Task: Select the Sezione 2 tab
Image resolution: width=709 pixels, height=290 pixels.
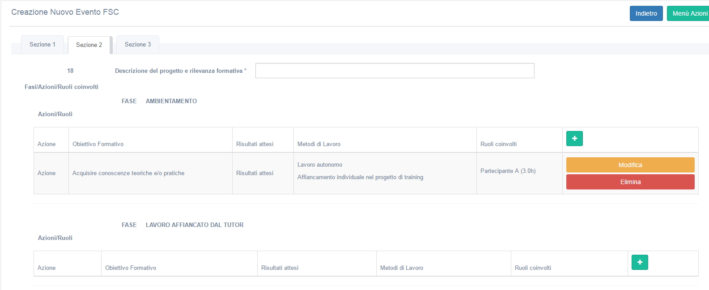Action: tap(89, 45)
